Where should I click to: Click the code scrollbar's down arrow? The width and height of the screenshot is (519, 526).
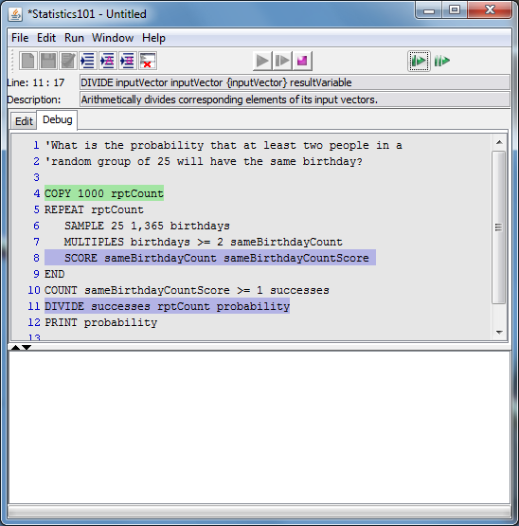click(x=499, y=333)
